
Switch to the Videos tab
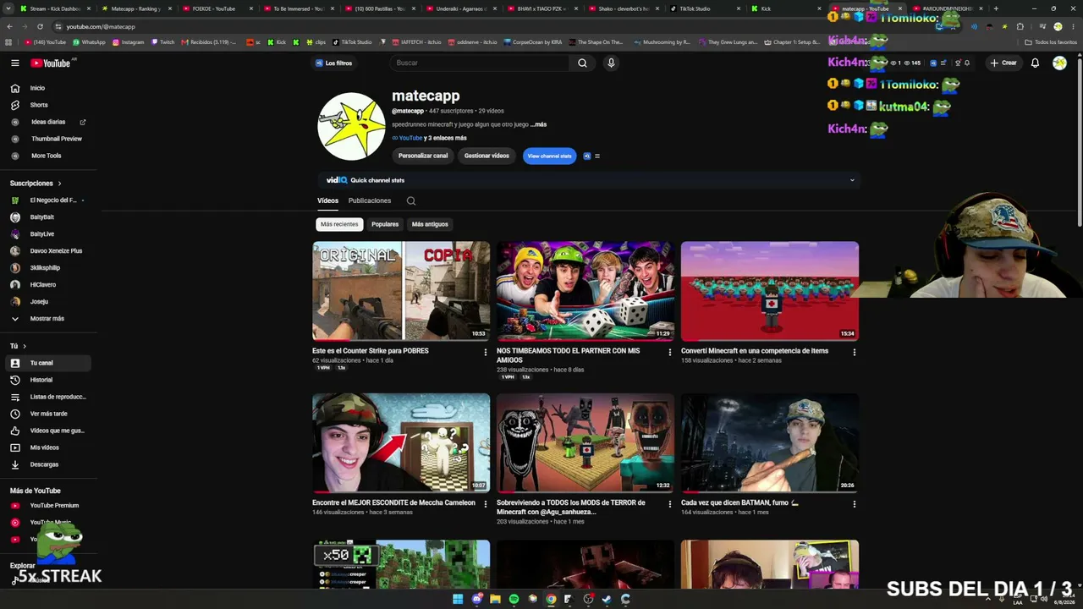327,200
